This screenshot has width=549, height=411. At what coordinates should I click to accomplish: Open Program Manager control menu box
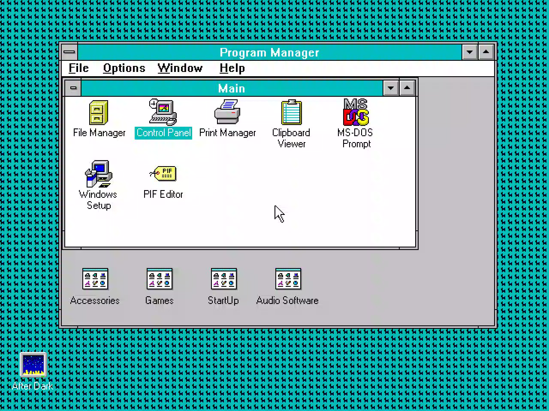pos(69,52)
